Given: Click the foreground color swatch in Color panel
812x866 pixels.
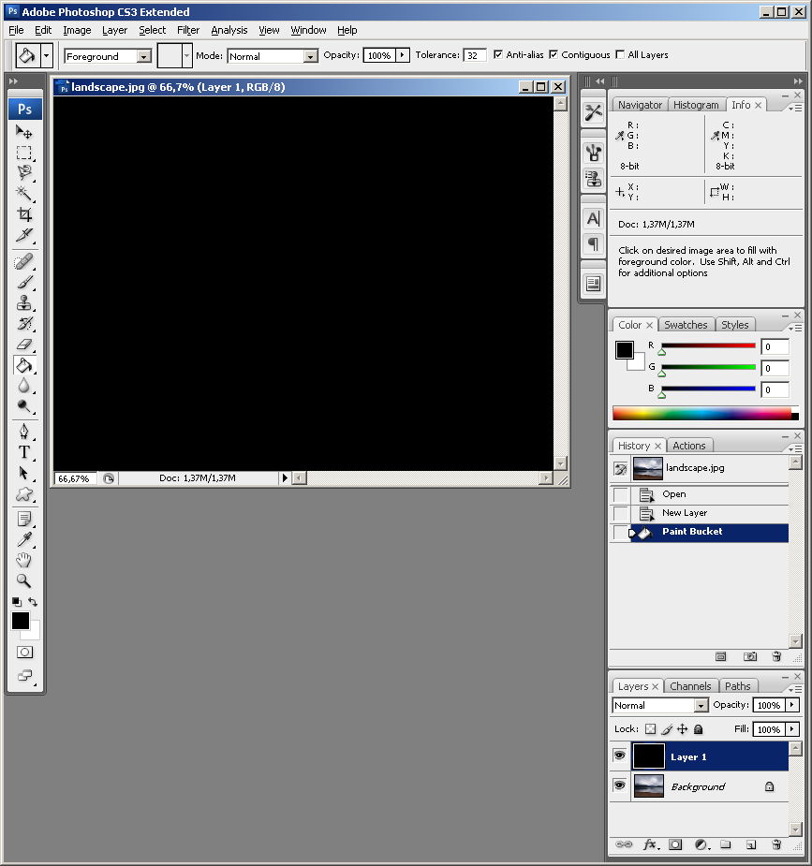Looking at the screenshot, I should 624,349.
